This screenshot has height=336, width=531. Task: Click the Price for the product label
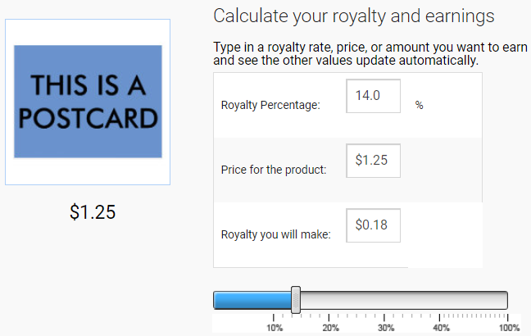(x=274, y=170)
